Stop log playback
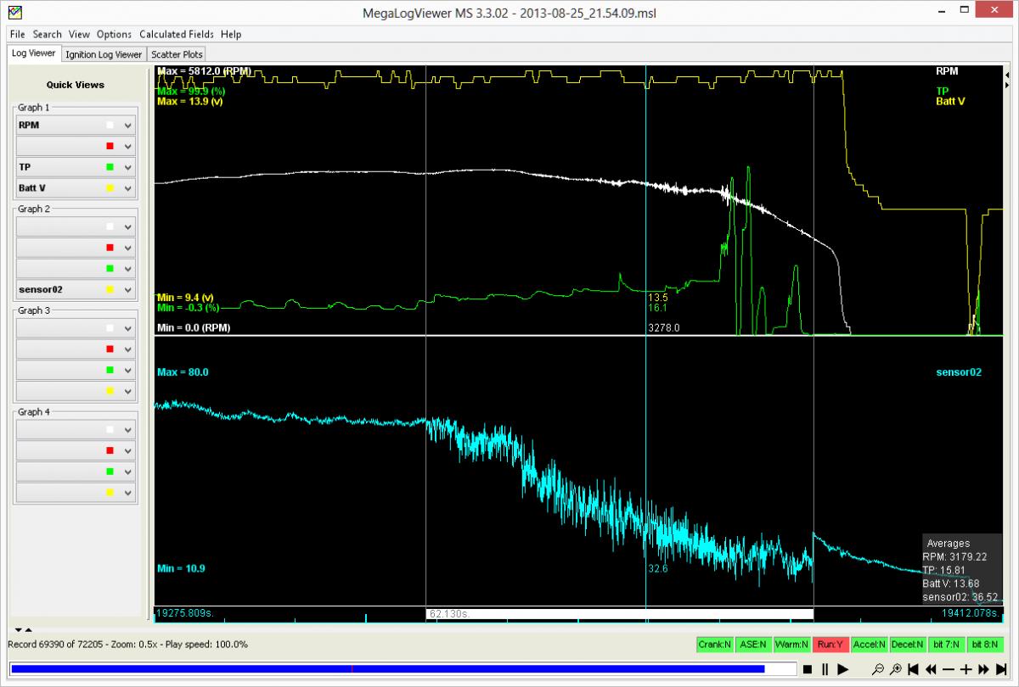This screenshot has height=687, width=1019. 808,669
